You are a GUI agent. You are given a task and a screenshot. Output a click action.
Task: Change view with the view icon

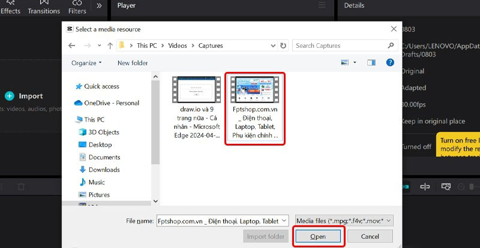click(x=344, y=62)
